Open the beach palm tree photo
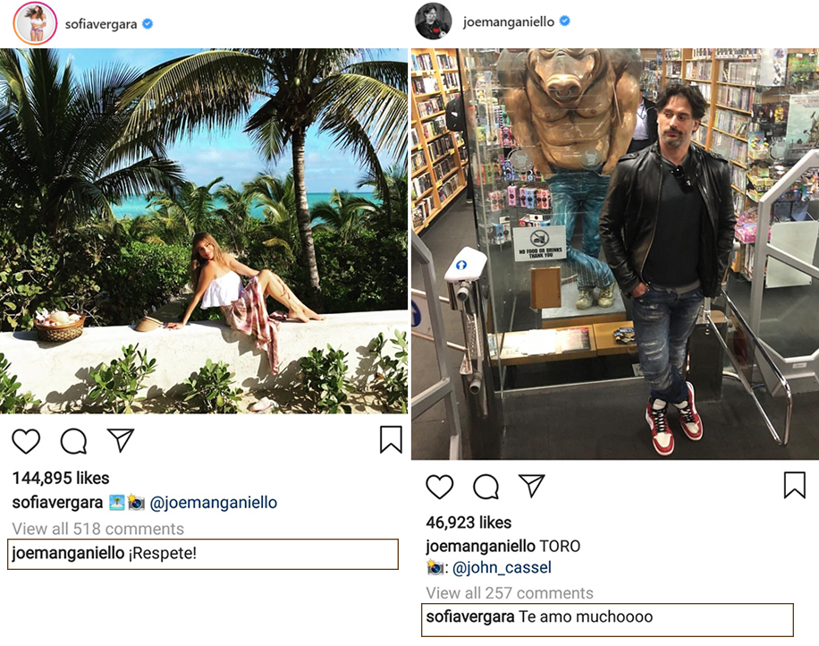Viewport: 819px width, 646px height. pos(204,231)
